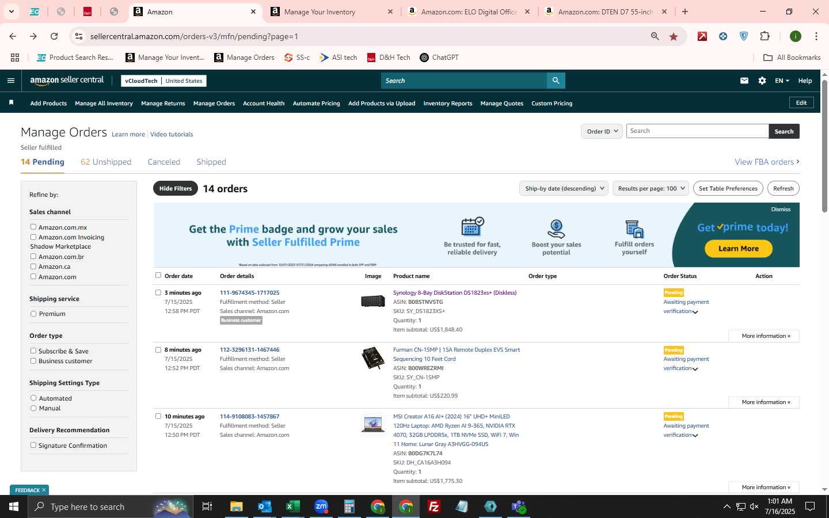Go back with the browser back arrow
Viewport: 829px width, 518px height.
pyautogui.click(x=13, y=36)
